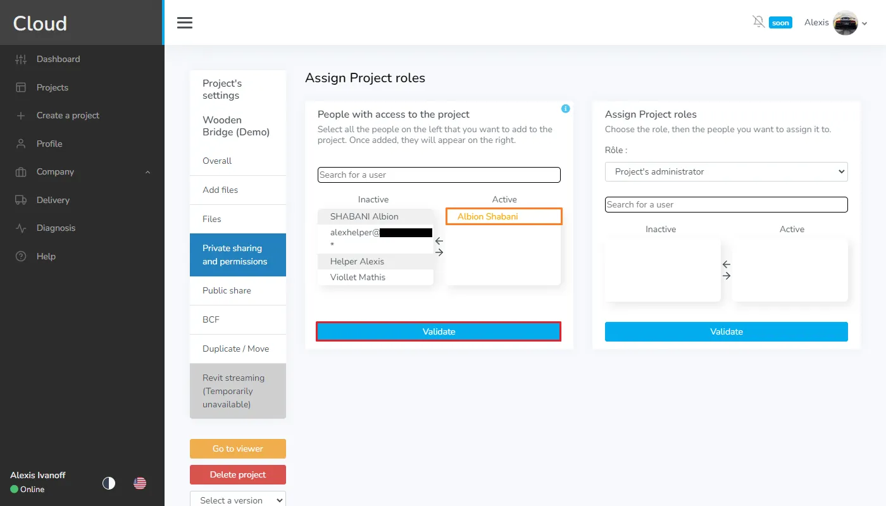
Task: Open the hamburger menu icon
Action: pyautogui.click(x=184, y=23)
